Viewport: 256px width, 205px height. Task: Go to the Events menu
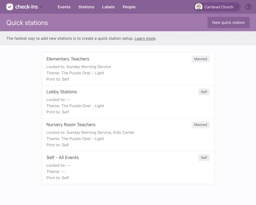click(x=64, y=7)
